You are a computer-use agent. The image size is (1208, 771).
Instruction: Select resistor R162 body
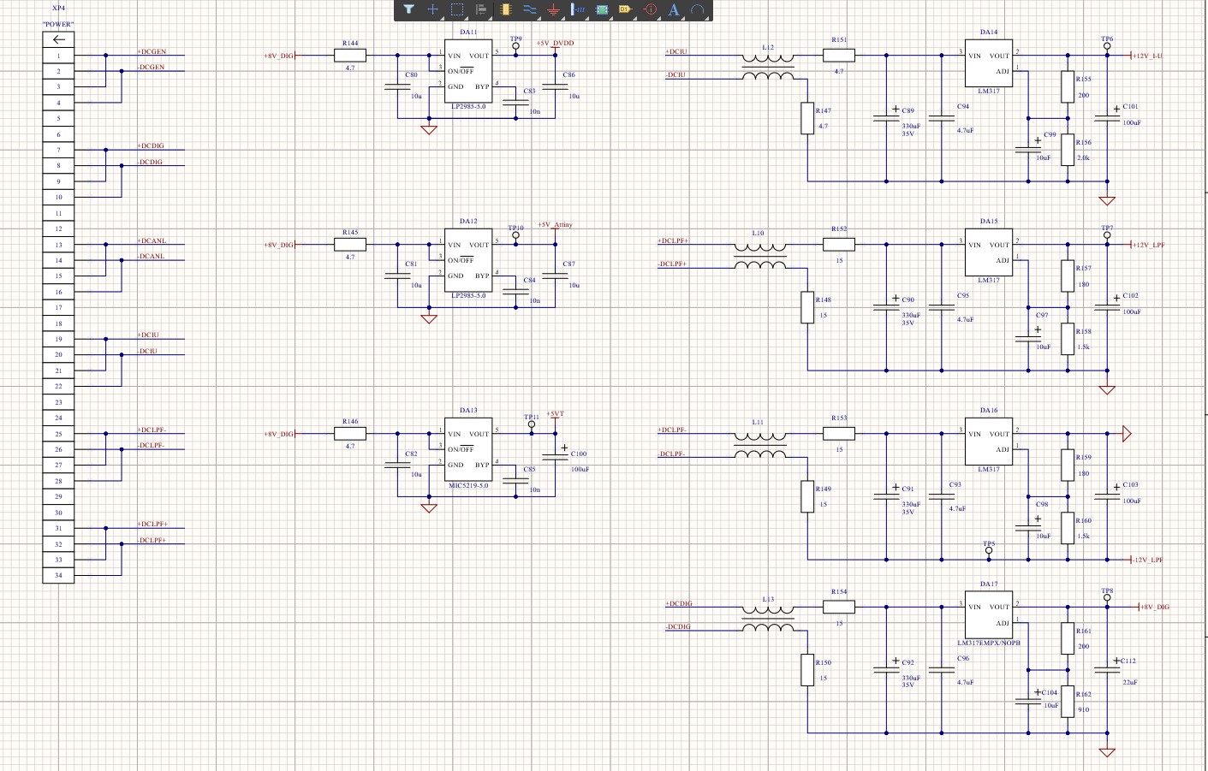(1068, 702)
